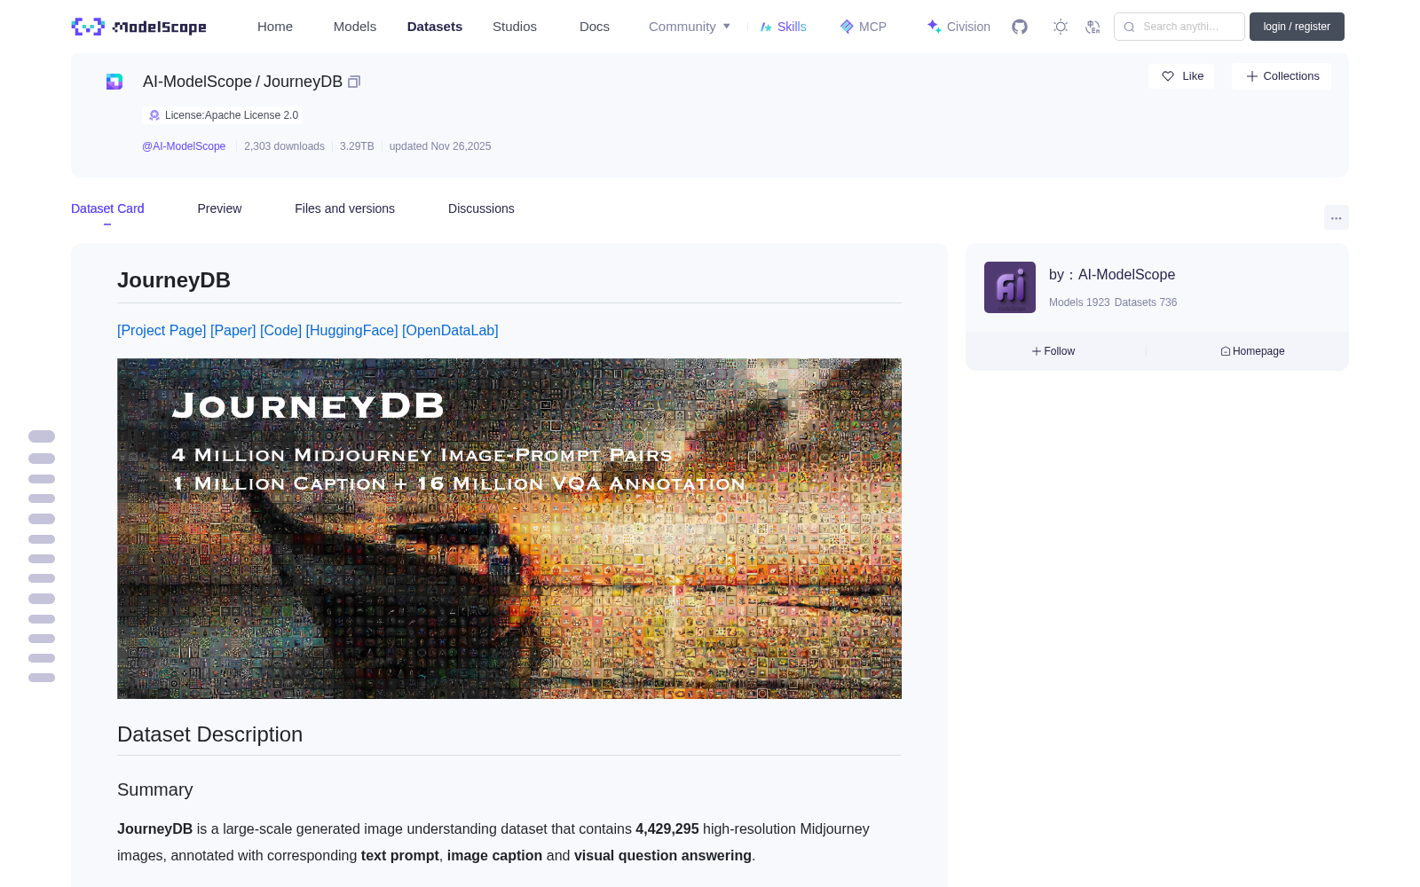
Task: Click the login / register button
Action: 1297,27
